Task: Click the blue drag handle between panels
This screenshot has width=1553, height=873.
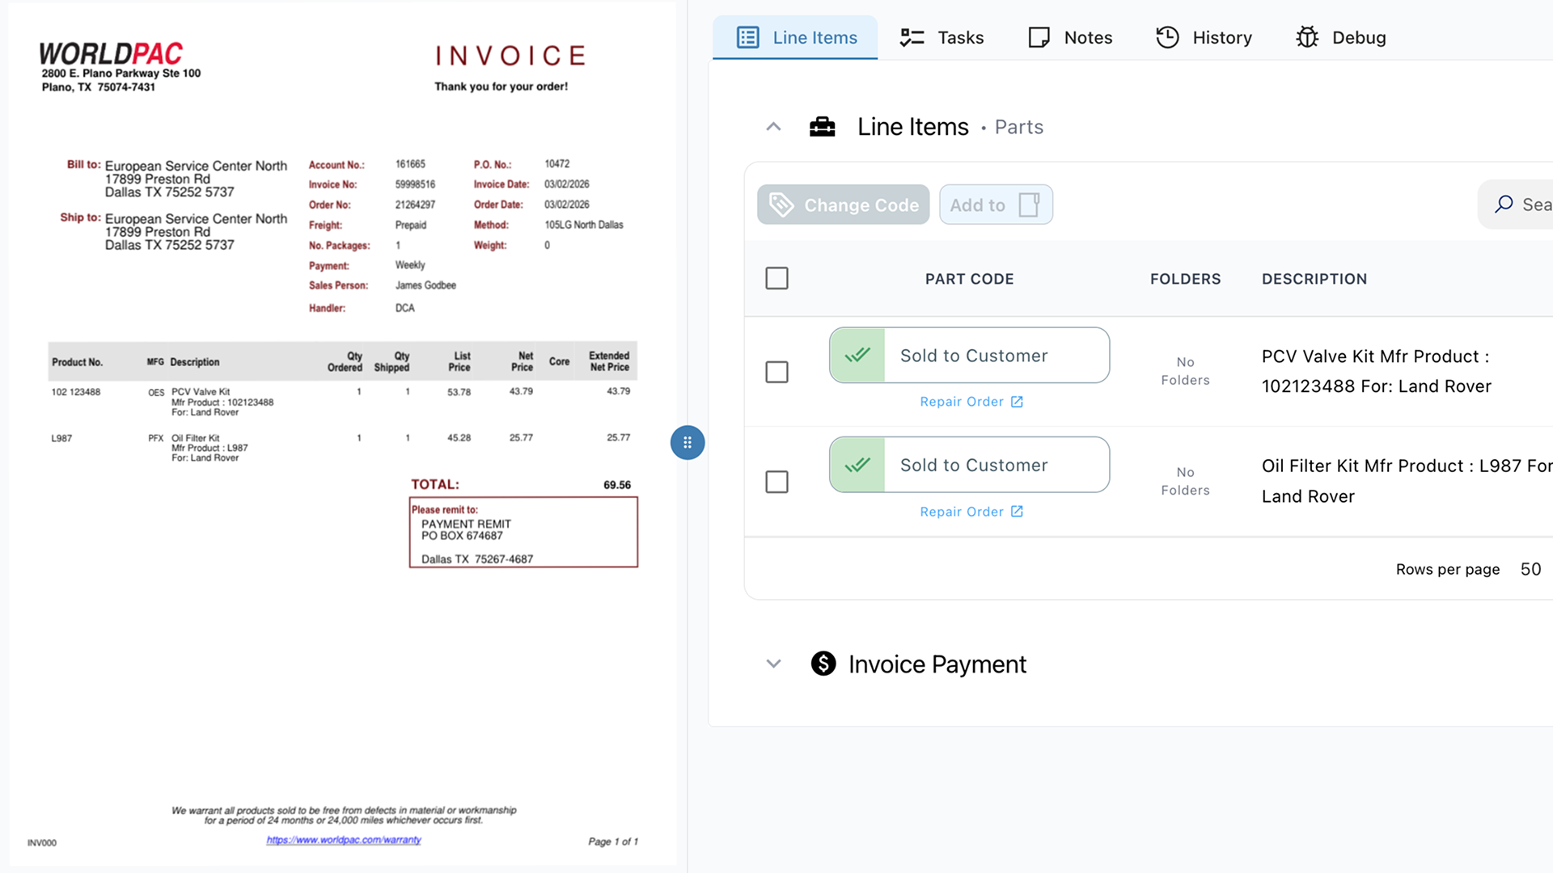Action: (x=687, y=442)
